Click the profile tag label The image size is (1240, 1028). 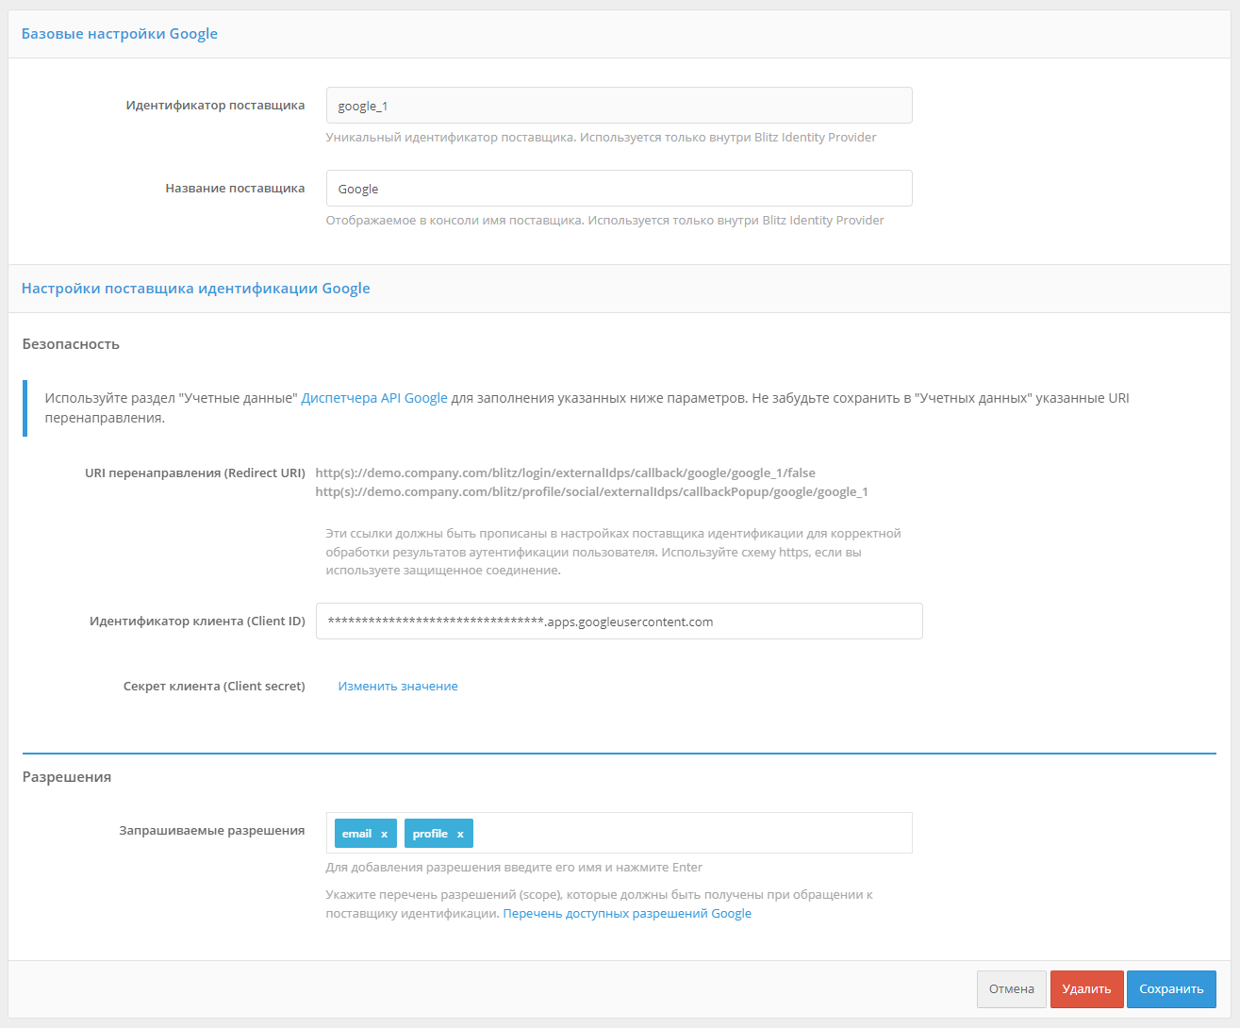tap(430, 834)
